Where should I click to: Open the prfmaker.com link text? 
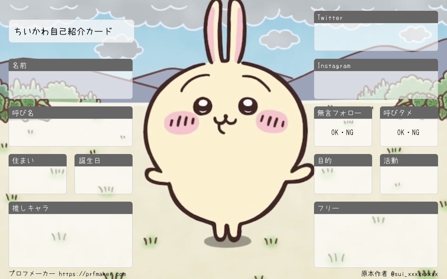click(x=92, y=274)
